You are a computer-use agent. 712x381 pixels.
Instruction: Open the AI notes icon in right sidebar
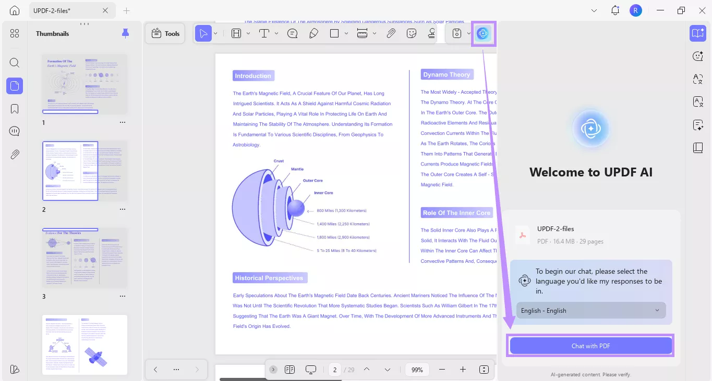698,125
